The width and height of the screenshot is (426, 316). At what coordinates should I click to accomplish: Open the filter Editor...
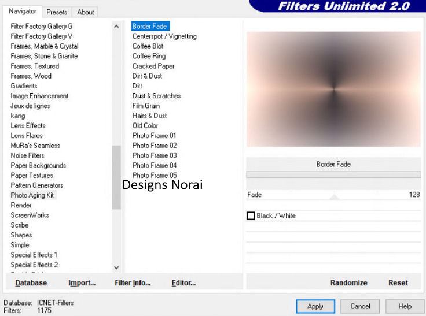[183, 283]
